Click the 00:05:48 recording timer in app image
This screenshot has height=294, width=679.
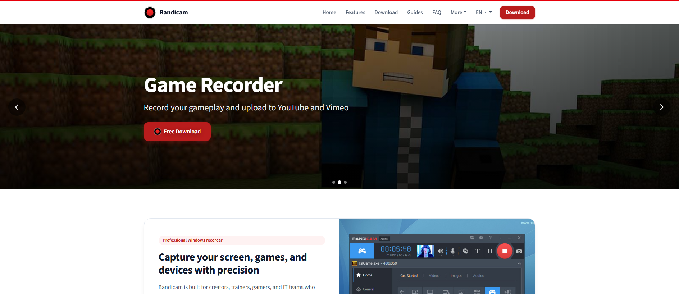pyautogui.click(x=396, y=249)
